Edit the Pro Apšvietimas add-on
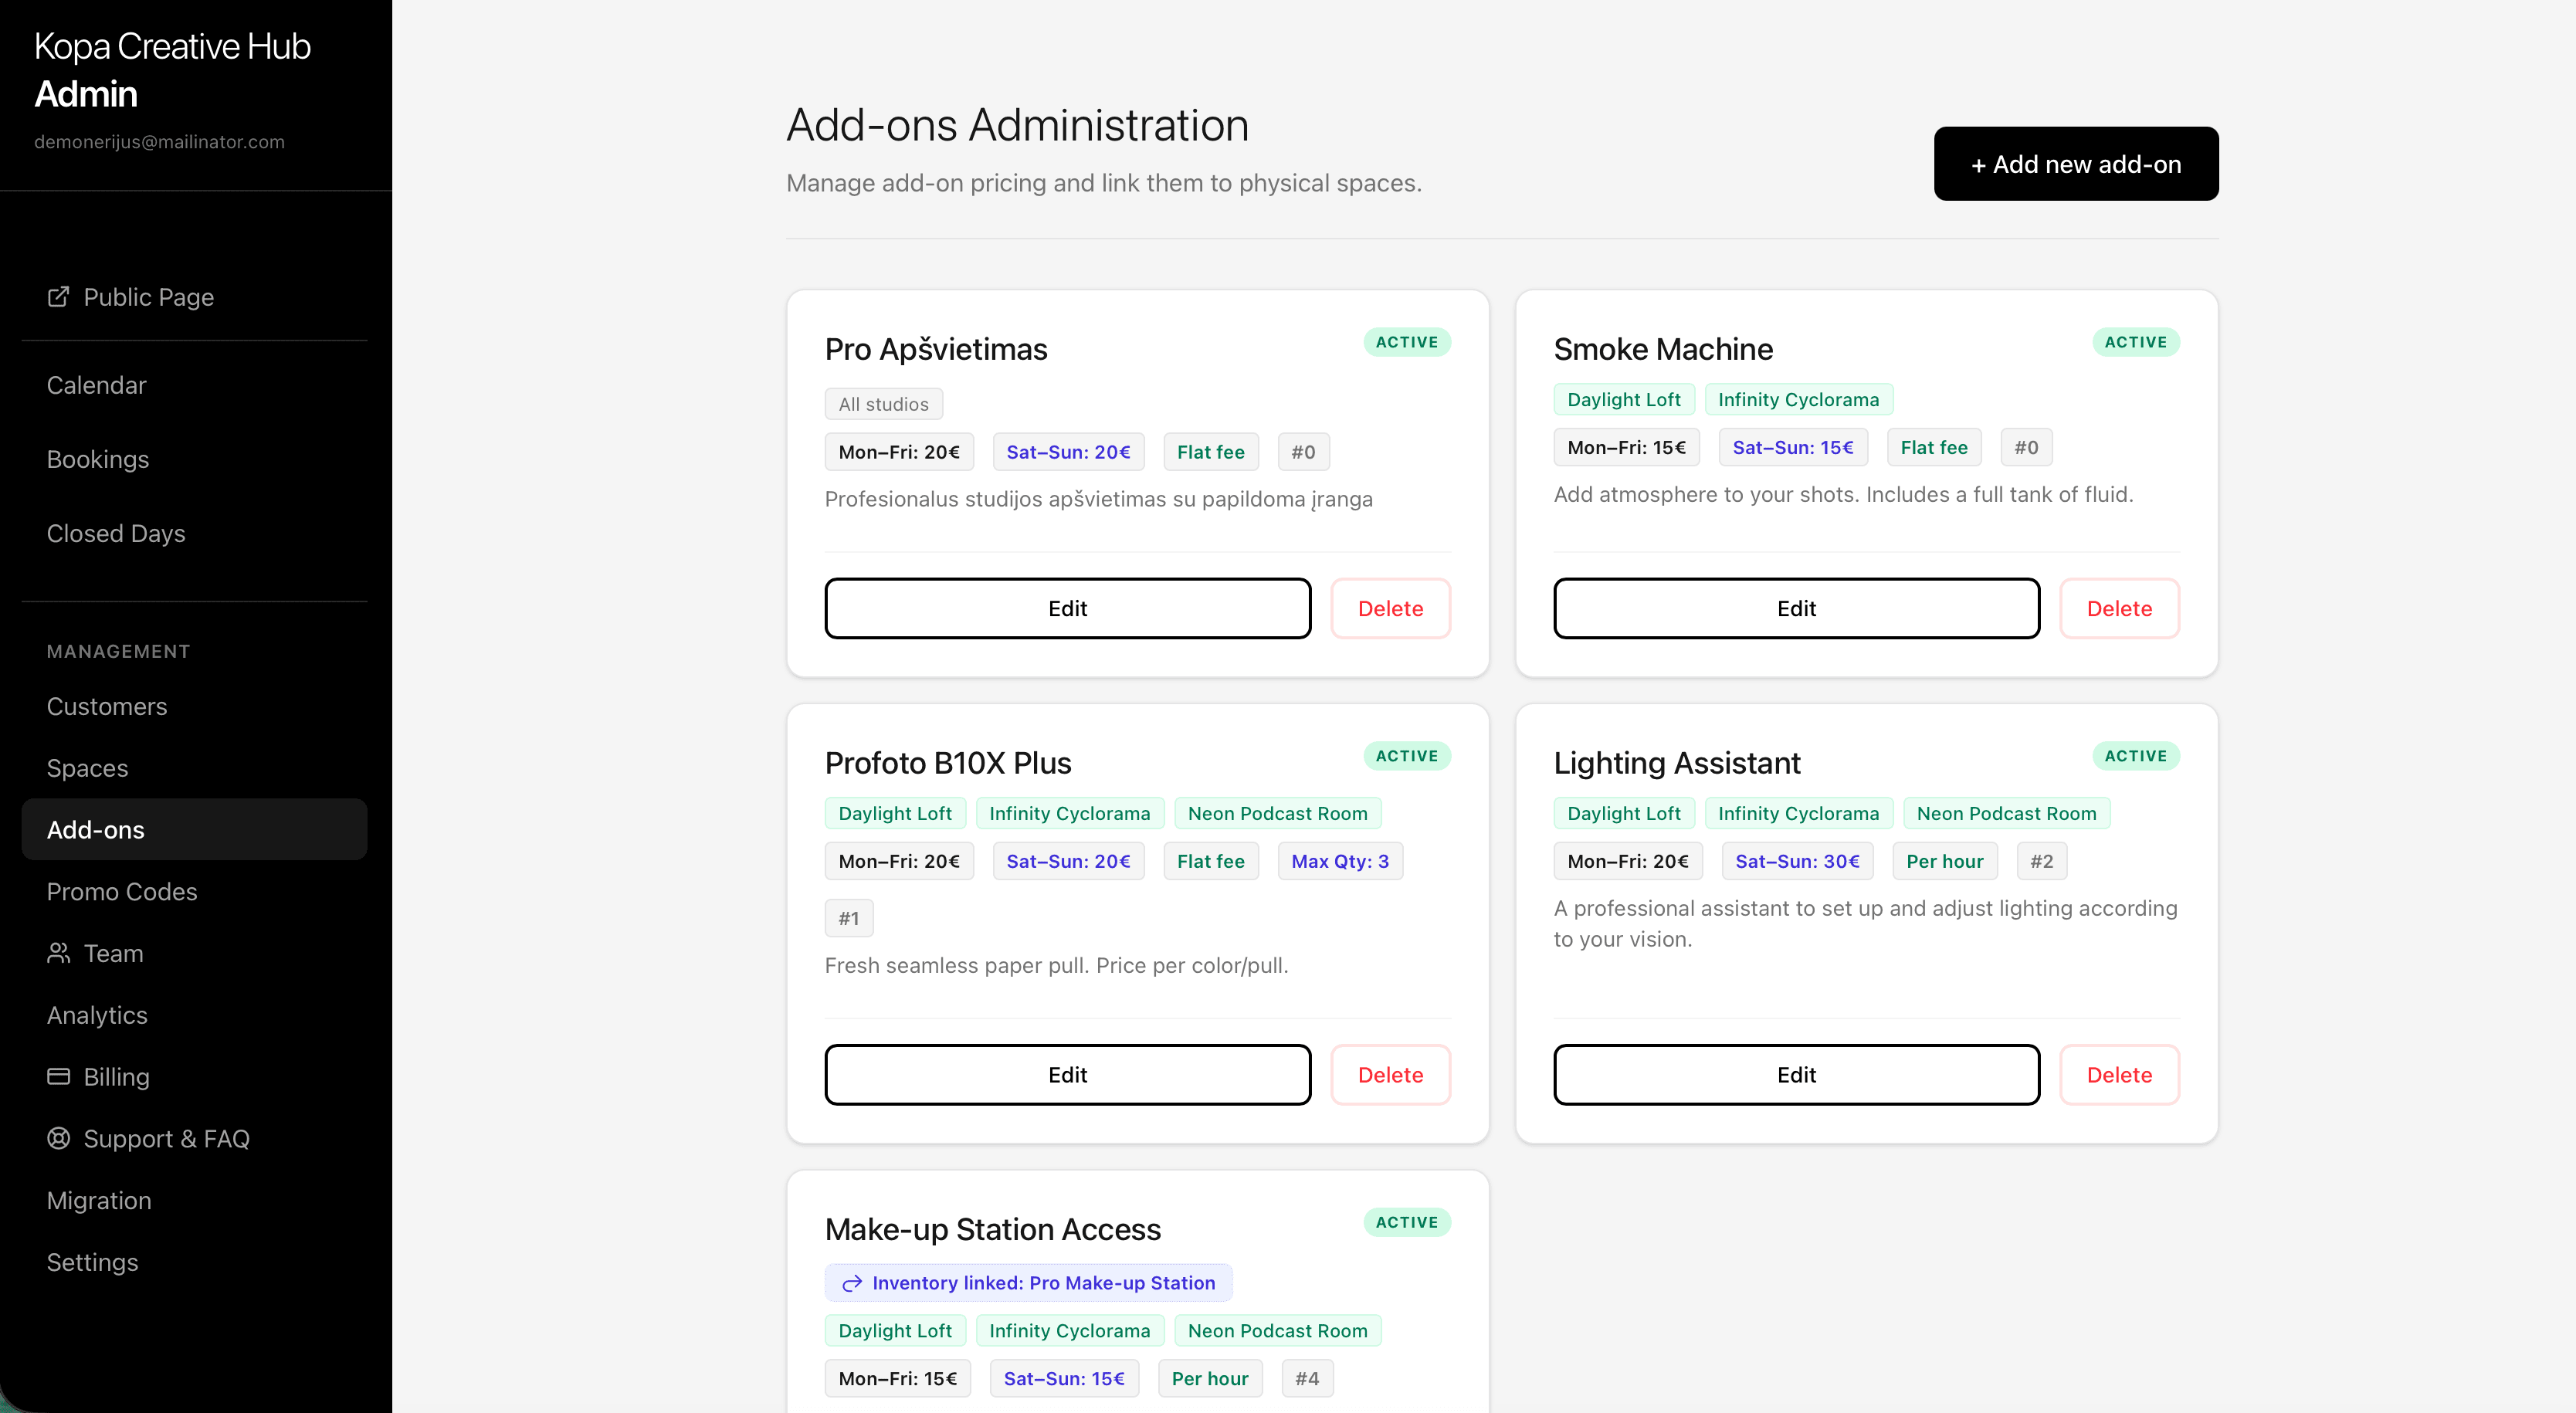 click(1067, 608)
